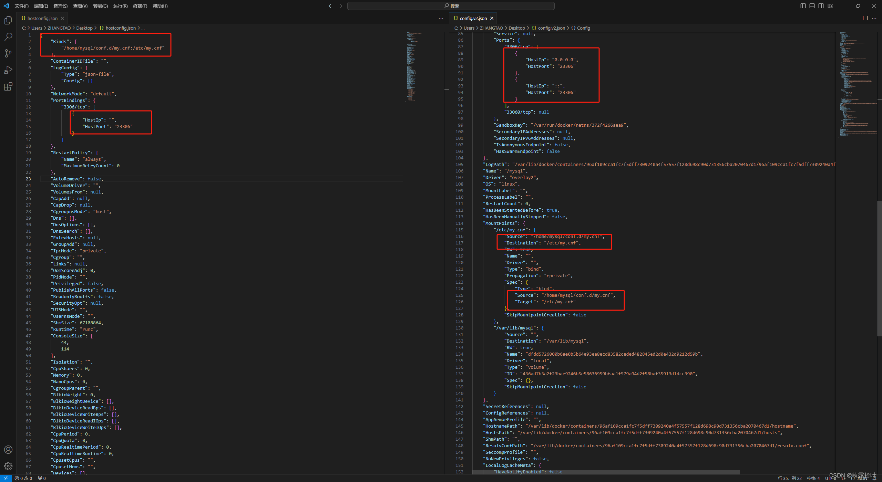Expand Users breadcrumb in config.v2.json editor
Viewport: 882px width, 482px height.
coord(469,28)
